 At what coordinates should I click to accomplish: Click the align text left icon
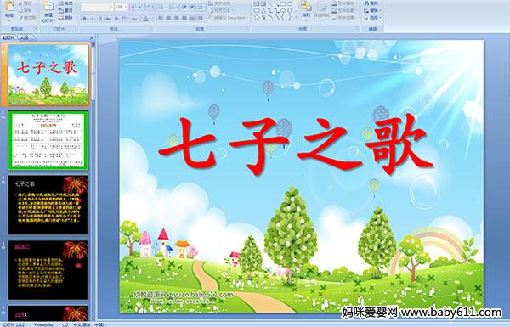pos(161,18)
